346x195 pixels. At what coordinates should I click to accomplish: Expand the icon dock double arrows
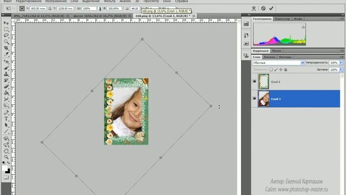249,15
